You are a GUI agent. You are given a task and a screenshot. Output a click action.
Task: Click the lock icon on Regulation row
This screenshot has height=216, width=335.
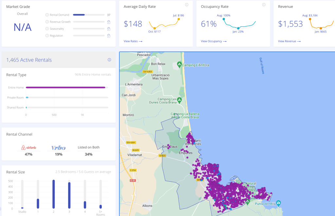pos(109,36)
